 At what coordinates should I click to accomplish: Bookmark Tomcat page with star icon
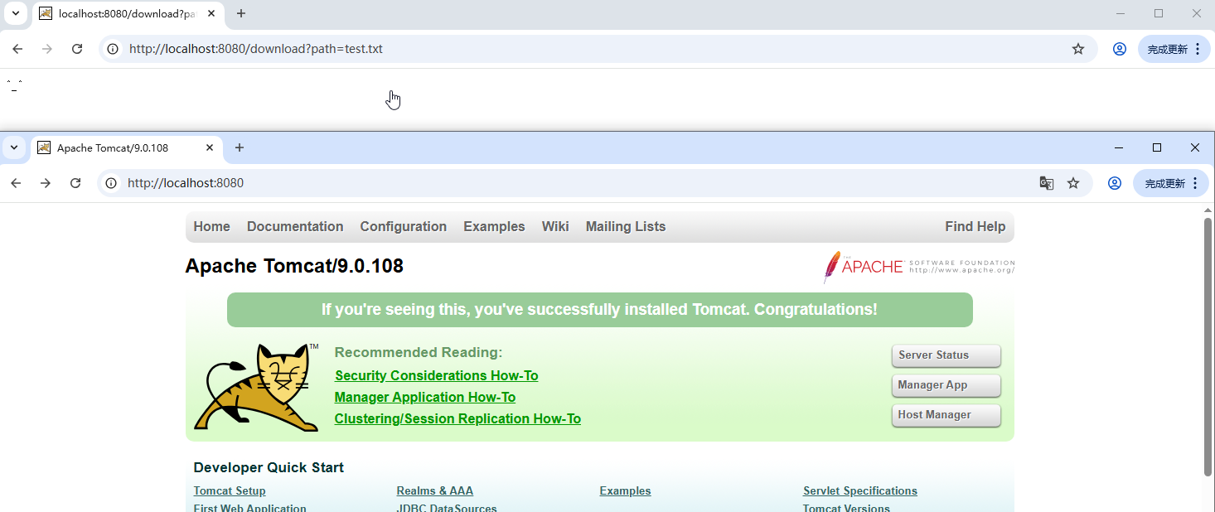point(1073,183)
